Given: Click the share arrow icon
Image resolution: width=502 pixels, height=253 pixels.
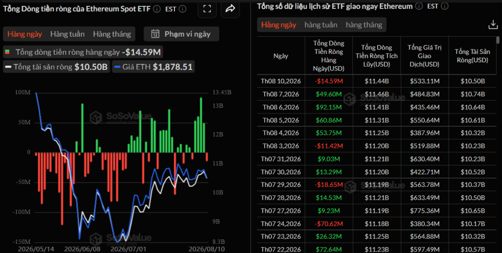Looking at the screenshot, I should point(230,9).
